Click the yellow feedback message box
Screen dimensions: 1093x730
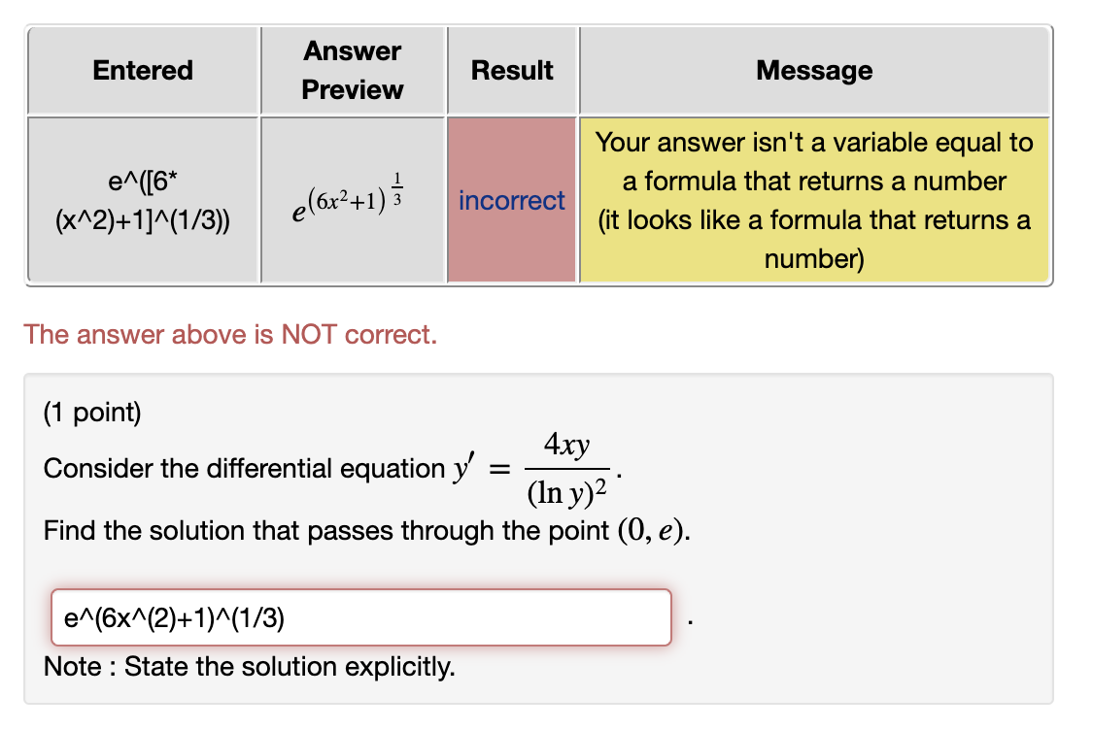pos(814,200)
